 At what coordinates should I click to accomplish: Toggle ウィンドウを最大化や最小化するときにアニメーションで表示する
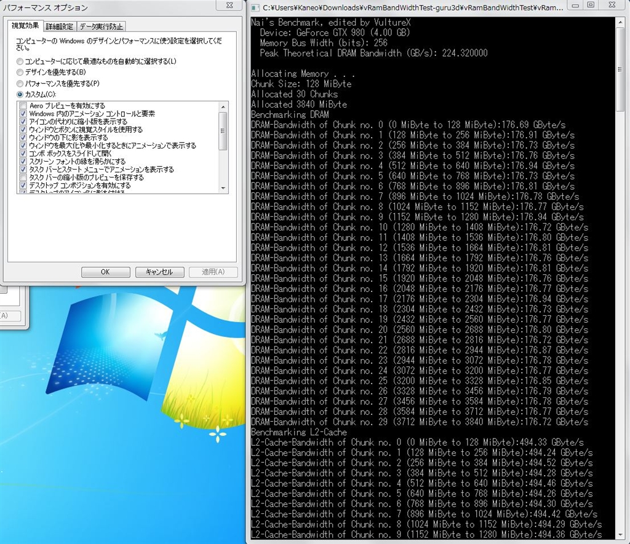pyautogui.click(x=23, y=145)
